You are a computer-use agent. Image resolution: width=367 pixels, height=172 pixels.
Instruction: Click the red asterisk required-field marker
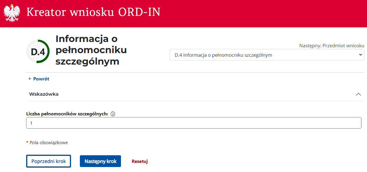tap(27, 142)
